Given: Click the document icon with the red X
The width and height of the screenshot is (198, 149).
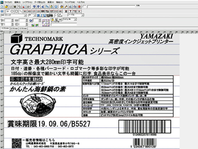Looking at the screenshot, I should [x=24, y=7].
